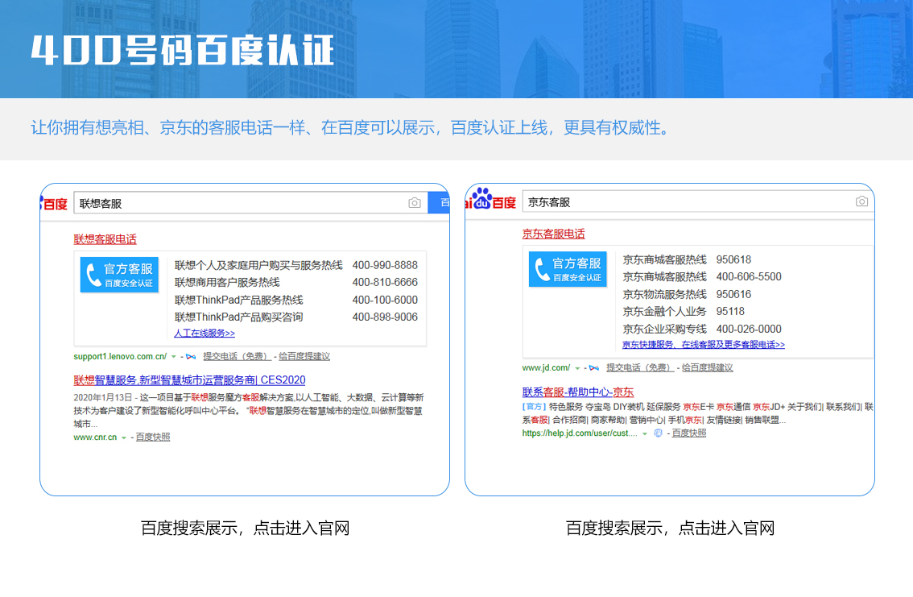Click 京东物流服务热线 950616 row
This screenshot has height=597, width=913.
687,295
